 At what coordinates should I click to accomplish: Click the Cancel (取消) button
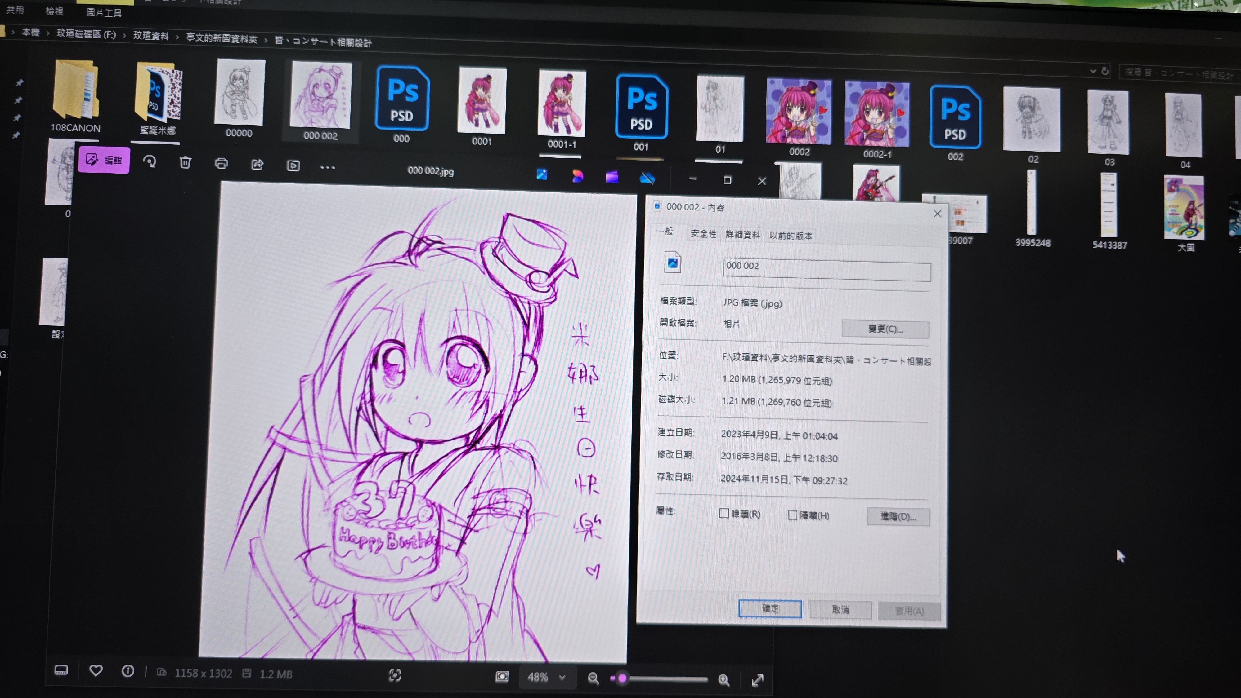840,610
